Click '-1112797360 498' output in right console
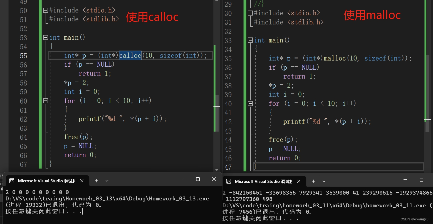Screen dimensions: 433x224 click(x=248, y=199)
